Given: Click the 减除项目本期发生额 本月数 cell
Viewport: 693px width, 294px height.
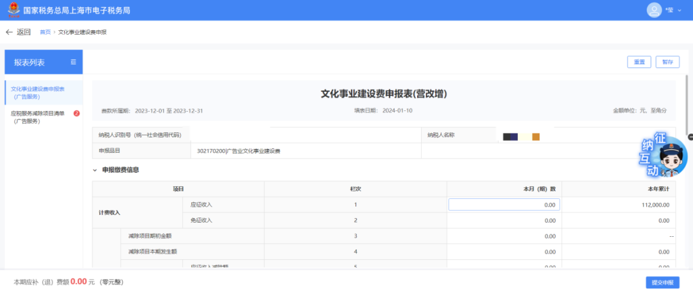Looking at the screenshot, I should pyautogui.click(x=504, y=252).
